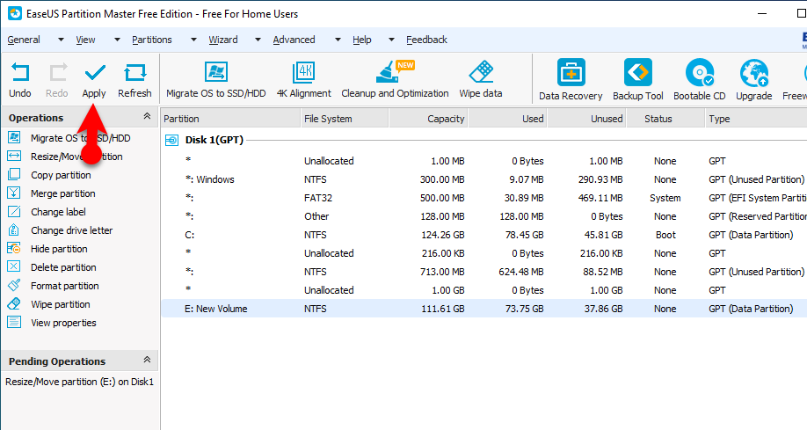The image size is (807, 430).
Task: Click Format partition in Operations list
Action: (x=64, y=286)
